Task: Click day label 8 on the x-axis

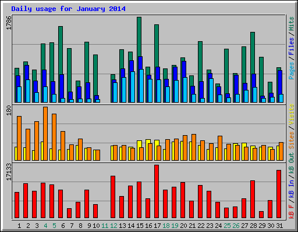Action: 80,226
